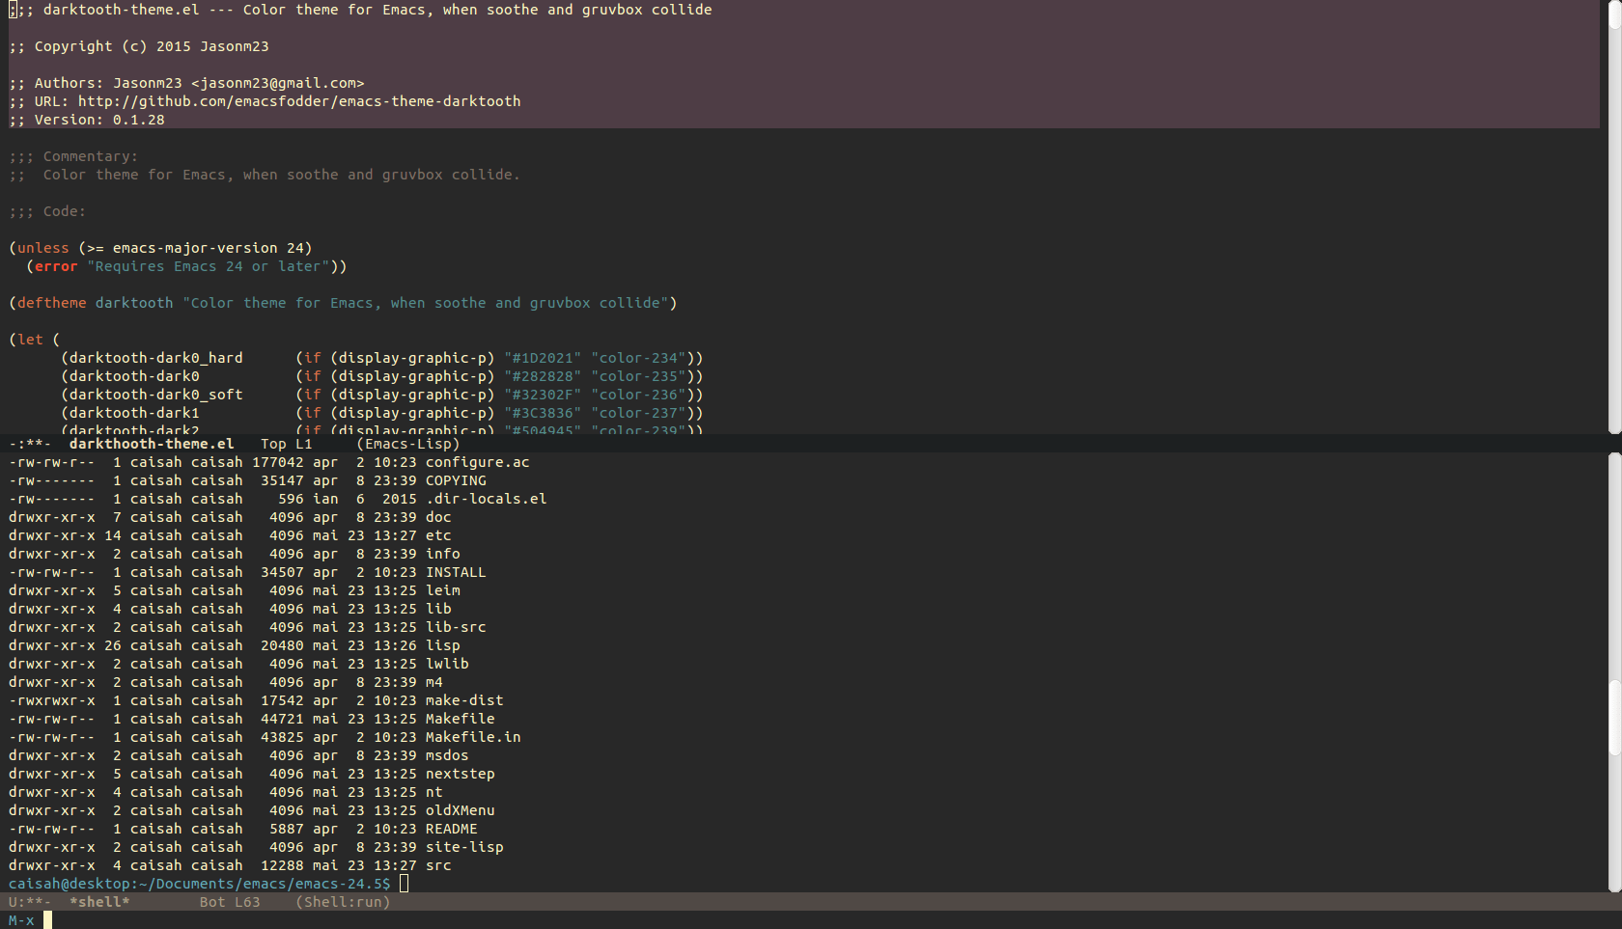The image size is (1622, 929).
Task: Click the shell prompt cursor block
Action: tap(404, 883)
